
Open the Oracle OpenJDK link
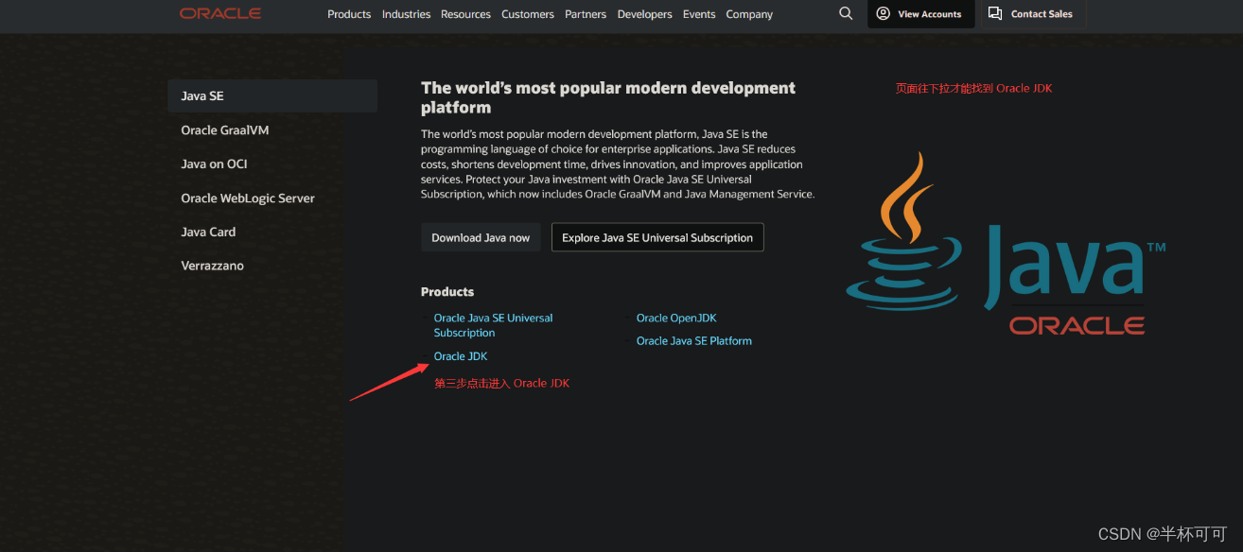click(x=676, y=319)
